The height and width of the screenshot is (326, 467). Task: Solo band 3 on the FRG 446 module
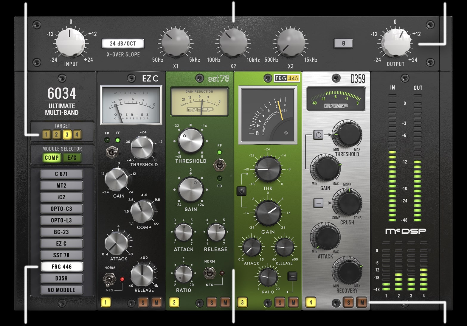[x=280, y=303]
